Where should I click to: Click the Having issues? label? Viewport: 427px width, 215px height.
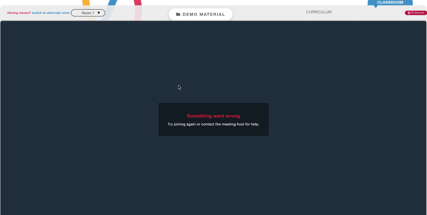[19, 13]
